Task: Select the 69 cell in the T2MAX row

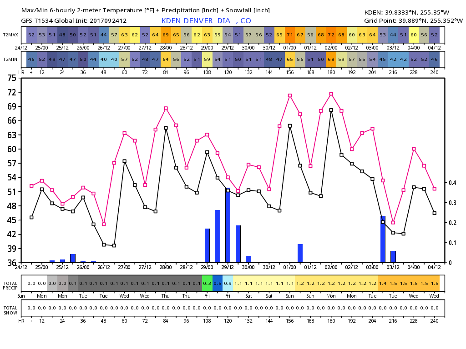Action: (166, 35)
